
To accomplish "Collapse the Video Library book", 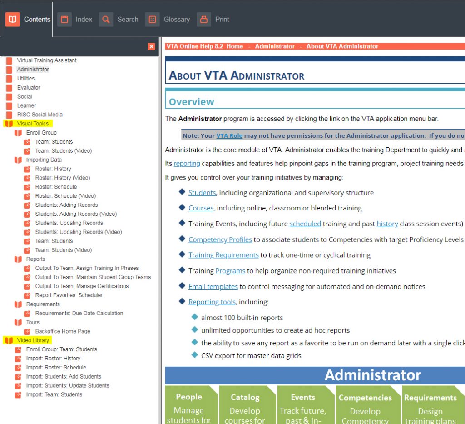I will click(9, 340).
